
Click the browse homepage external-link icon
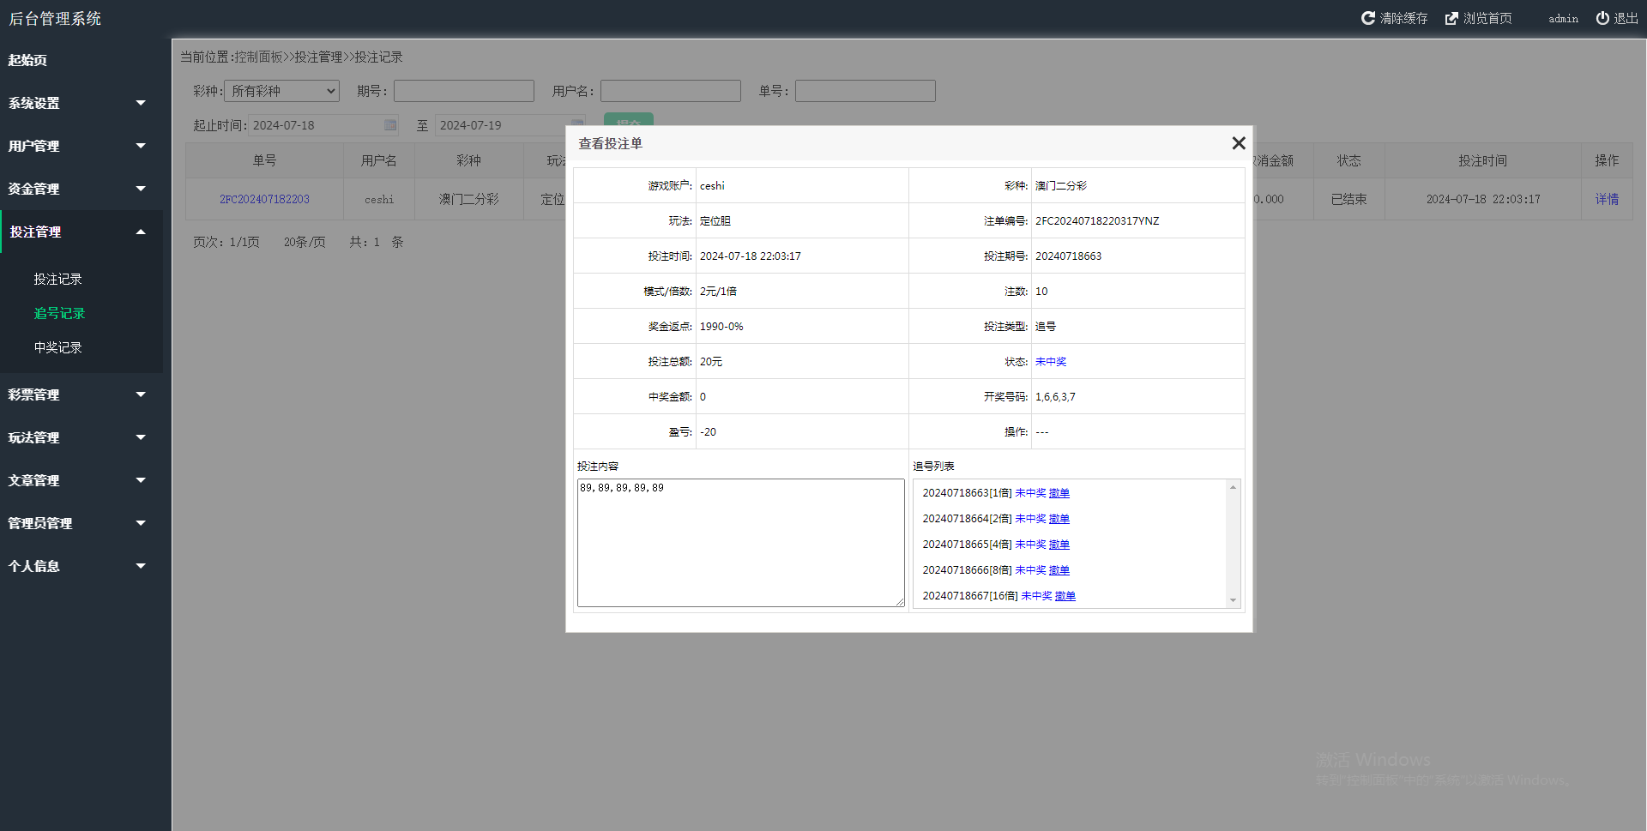pyautogui.click(x=1451, y=18)
